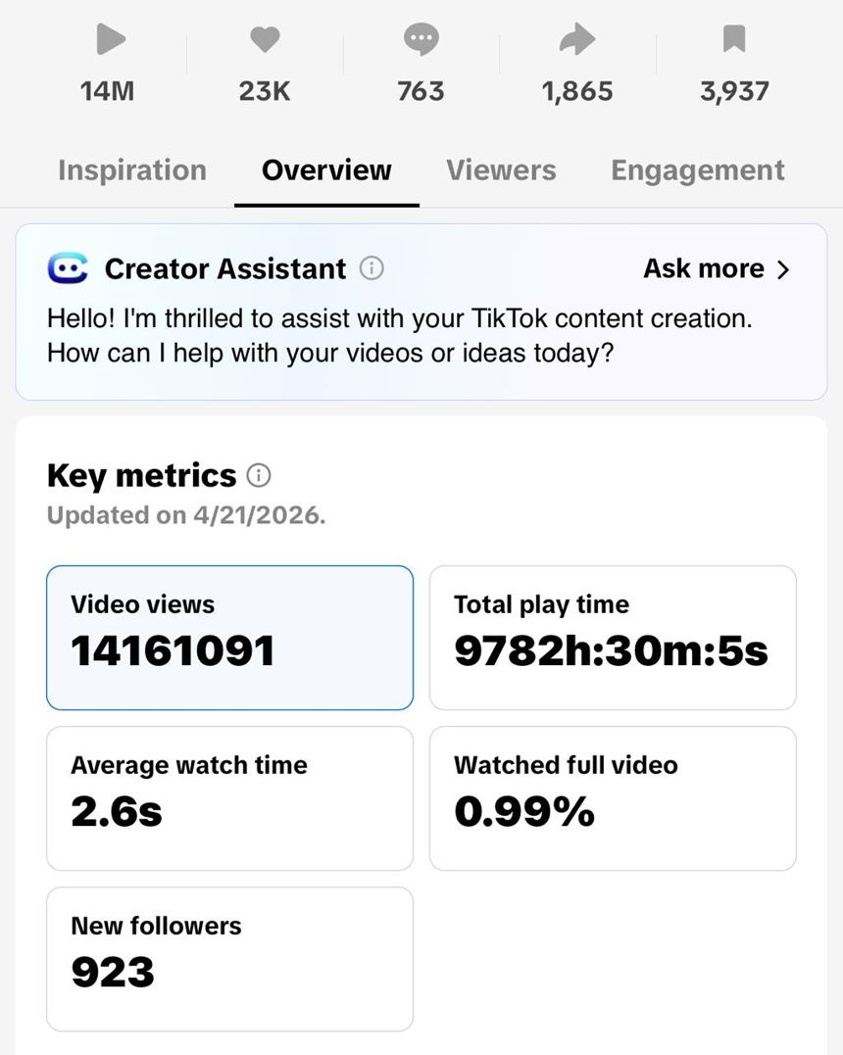843x1055 pixels.
Task: Select the Video views metric card
Action: click(x=229, y=637)
